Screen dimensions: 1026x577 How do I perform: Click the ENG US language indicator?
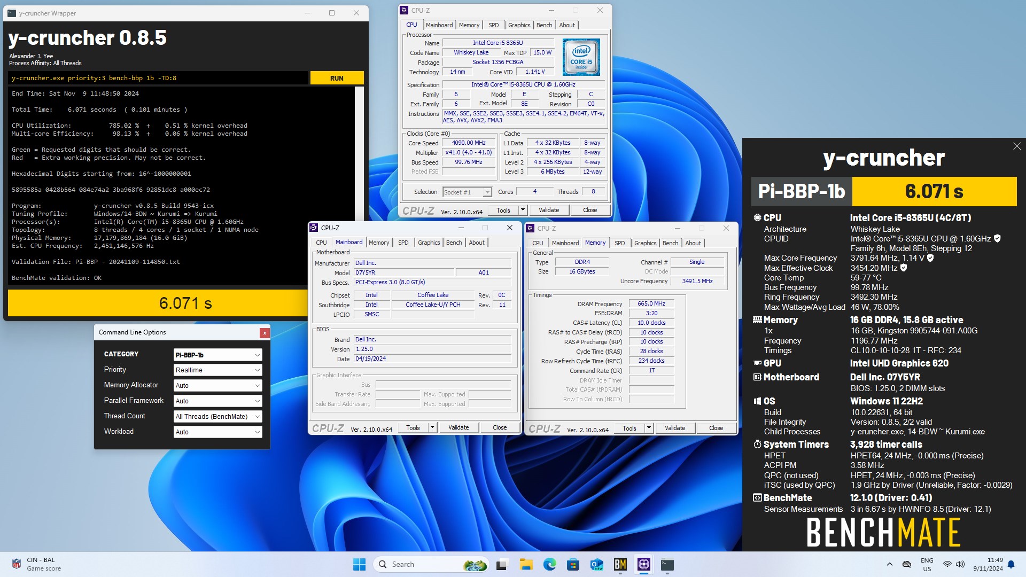(x=927, y=564)
